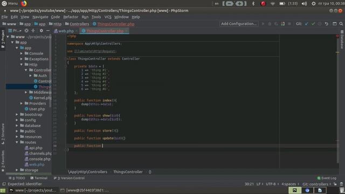Viewport: 345px width, 194px height.
Task: Collapse the routes folder
Action: click(x=17, y=142)
